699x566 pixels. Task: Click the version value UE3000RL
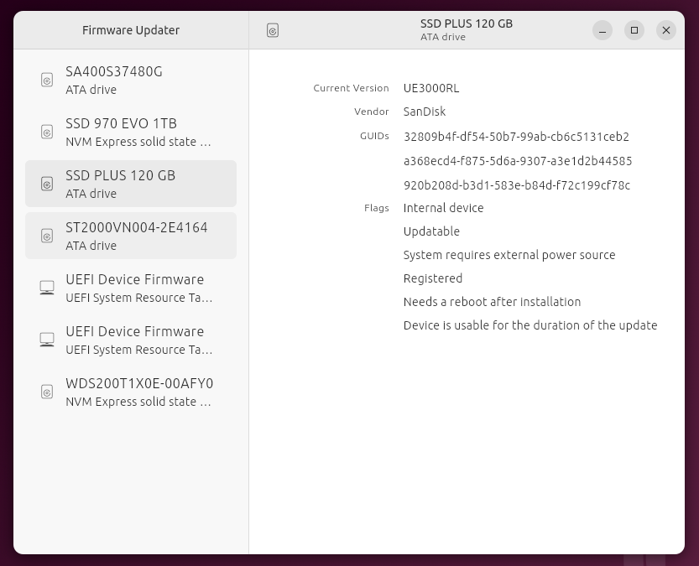pyautogui.click(x=431, y=88)
